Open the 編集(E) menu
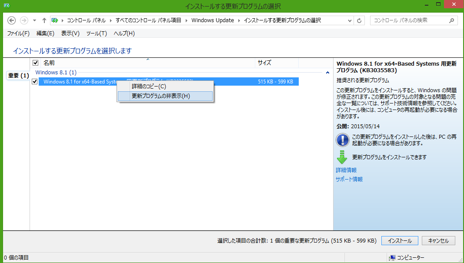 click(45, 33)
